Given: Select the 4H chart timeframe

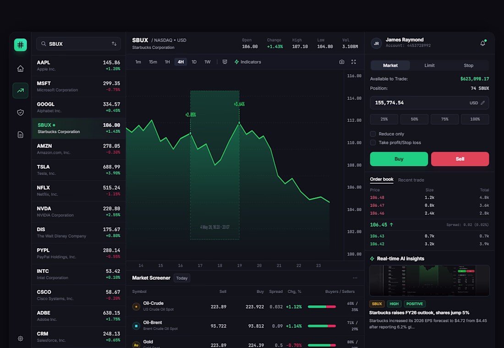Looking at the screenshot, I should click(x=181, y=62).
